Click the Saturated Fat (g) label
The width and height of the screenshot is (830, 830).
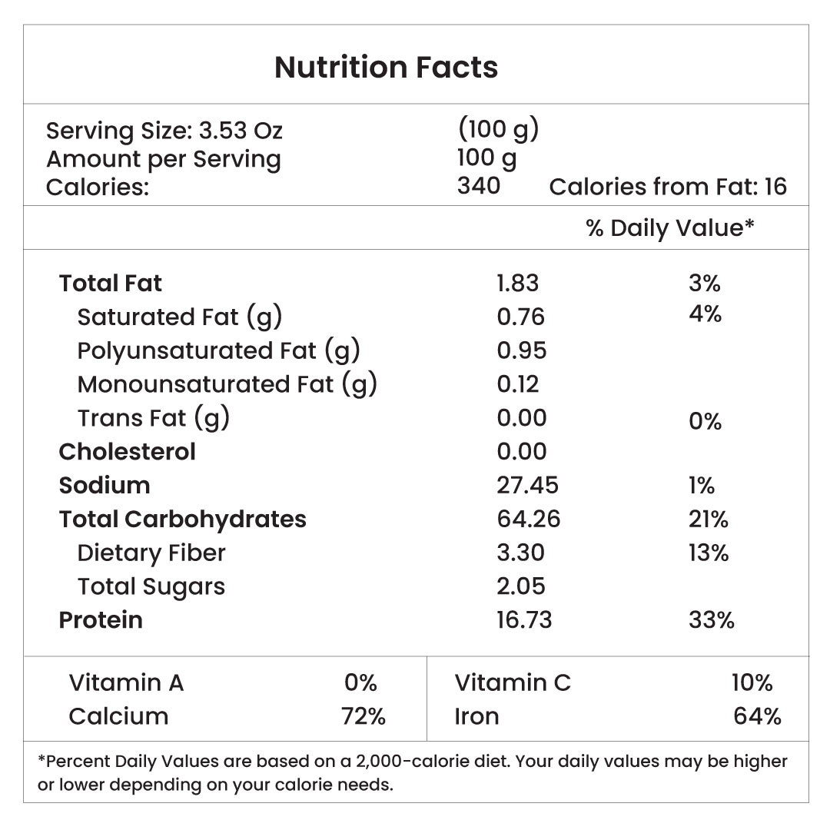tap(181, 317)
